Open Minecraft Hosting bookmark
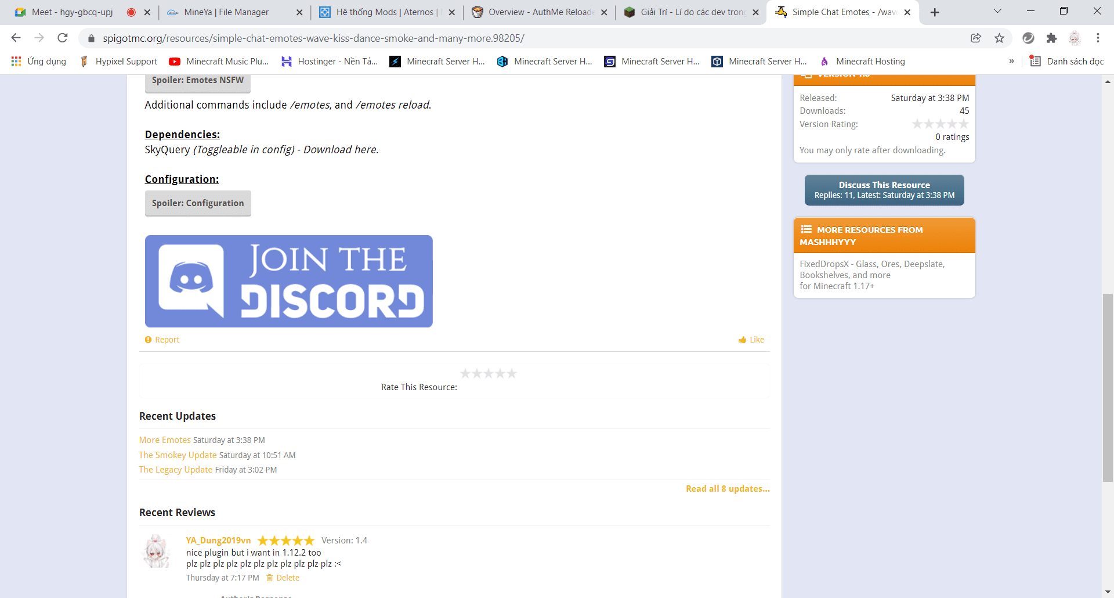The width and height of the screenshot is (1114, 598). [x=862, y=61]
